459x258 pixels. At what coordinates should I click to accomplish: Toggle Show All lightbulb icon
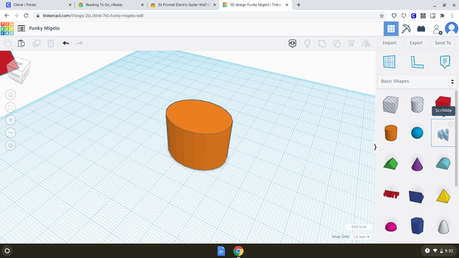pos(307,43)
